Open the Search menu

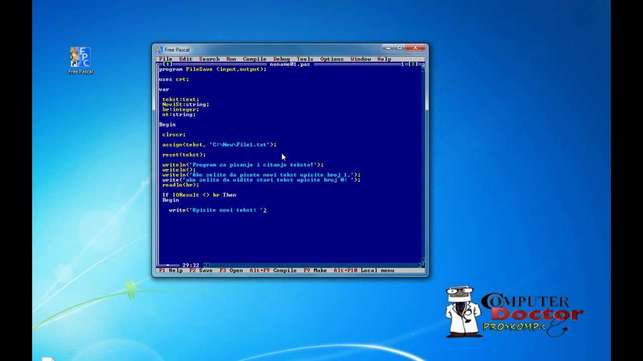click(209, 59)
